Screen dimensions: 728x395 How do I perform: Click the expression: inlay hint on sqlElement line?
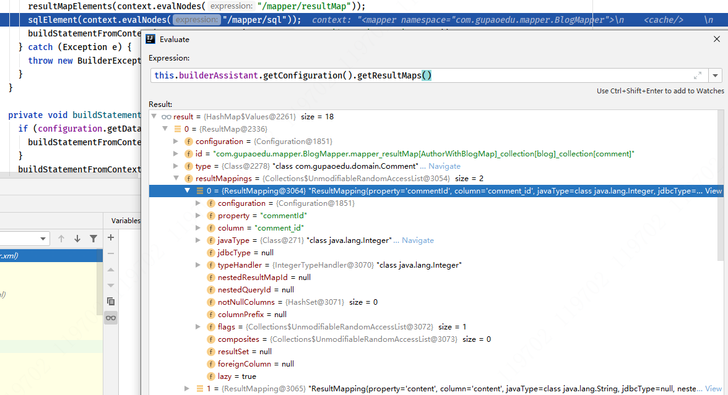pyautogui.click(x=197, y=20)
